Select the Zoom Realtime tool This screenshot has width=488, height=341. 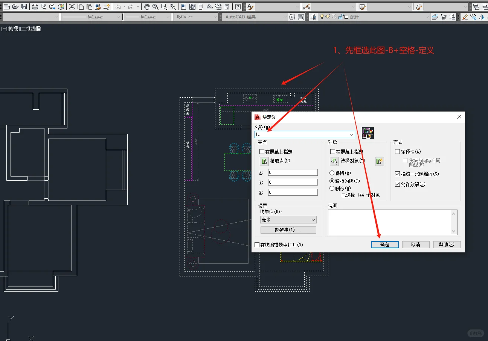[155, 7]
